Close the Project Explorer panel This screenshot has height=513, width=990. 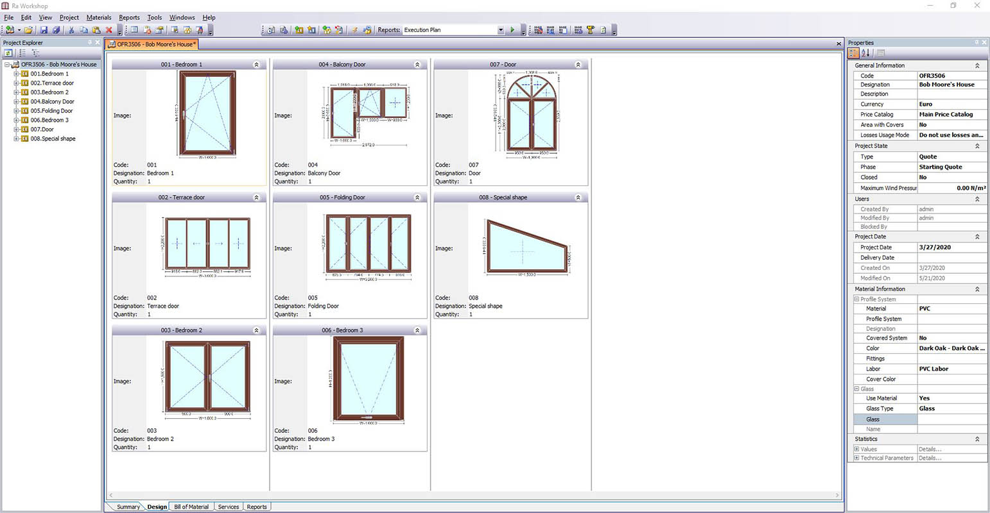(x=98, y=42)
